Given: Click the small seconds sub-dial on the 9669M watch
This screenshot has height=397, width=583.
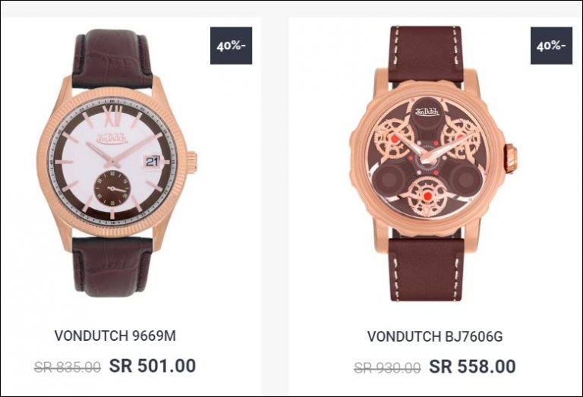Looking at the screenshot, I should click(112, 188).
